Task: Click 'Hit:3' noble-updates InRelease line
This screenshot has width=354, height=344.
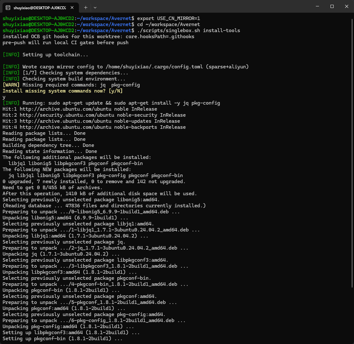Action: point(91,121)
